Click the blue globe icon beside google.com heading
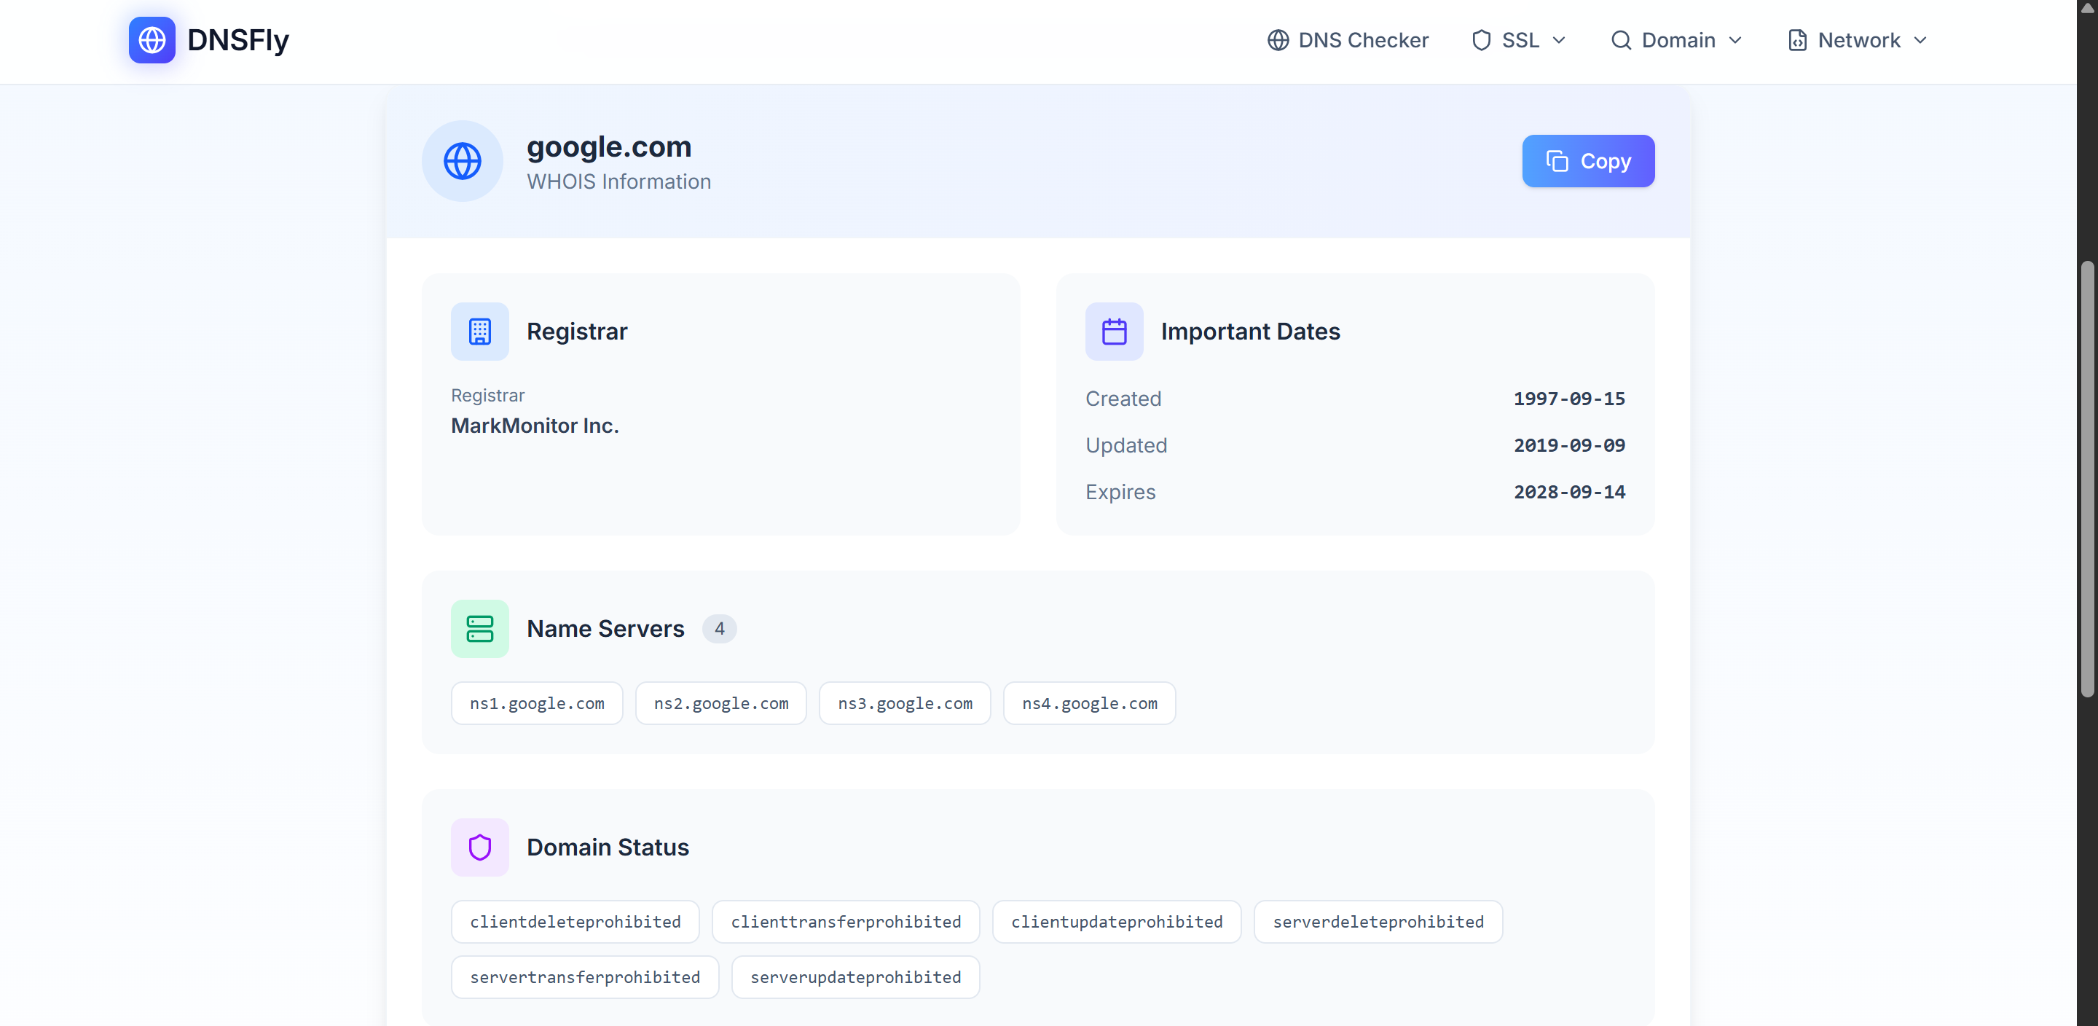The image size is (2098, 1026). coord(461,160)
